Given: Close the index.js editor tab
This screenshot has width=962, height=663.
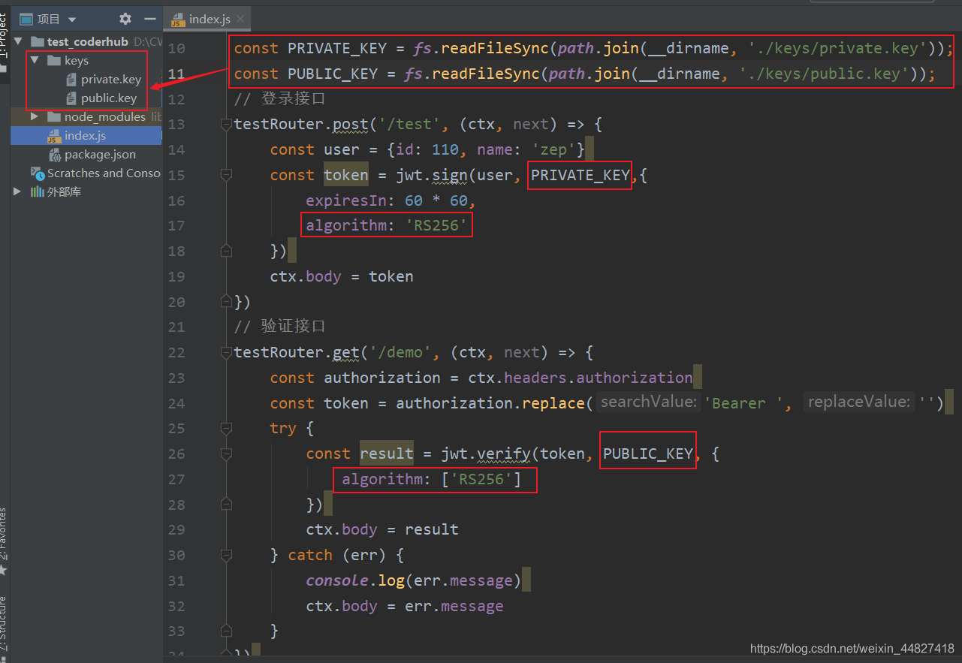Looking at the screenshot, I should tap(240, 20).
